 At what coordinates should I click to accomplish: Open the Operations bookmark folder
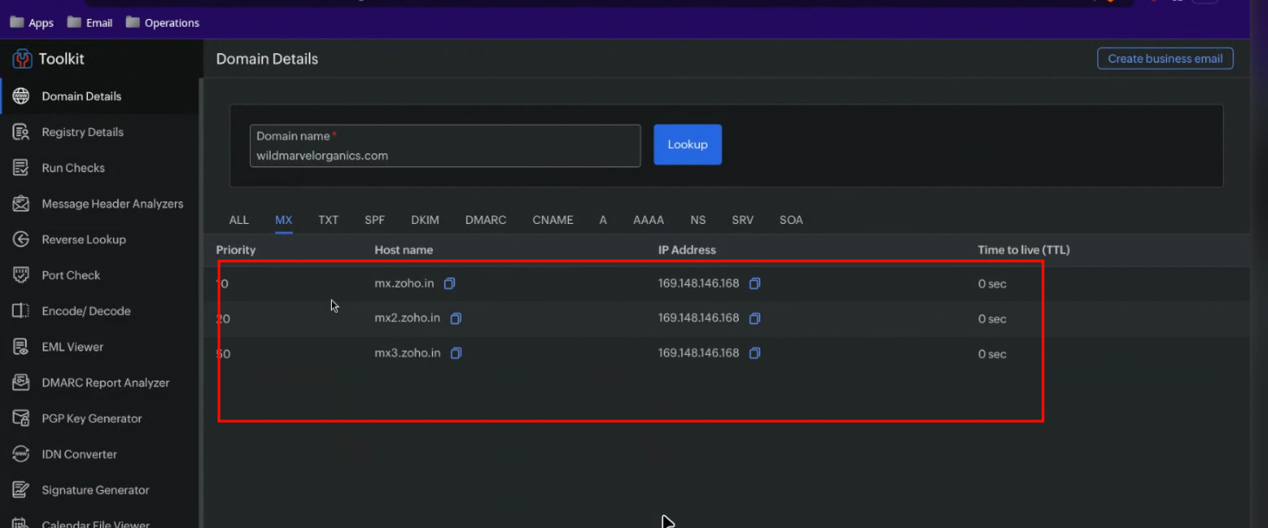[163, 23]
